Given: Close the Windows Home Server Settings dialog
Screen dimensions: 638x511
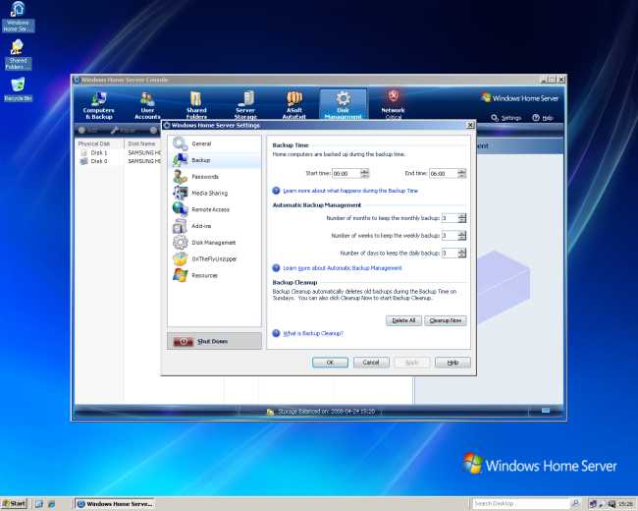Looking at the screenshot, I should [470, 125].
